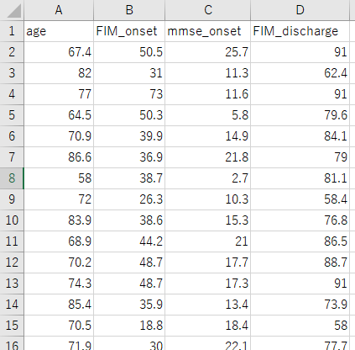Select row 8 header
The width and height of the screenshot is (355, 350).
click(12, 178)
